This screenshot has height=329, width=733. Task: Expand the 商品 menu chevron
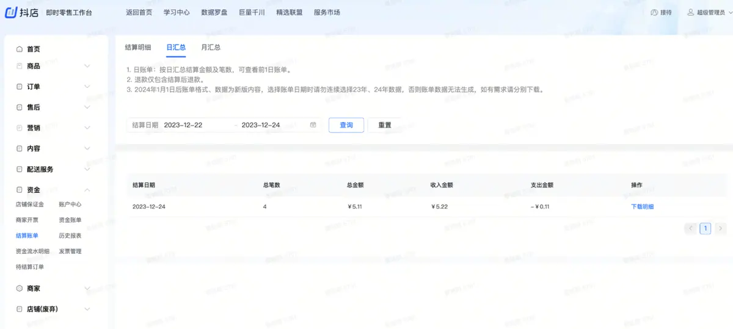87,66
